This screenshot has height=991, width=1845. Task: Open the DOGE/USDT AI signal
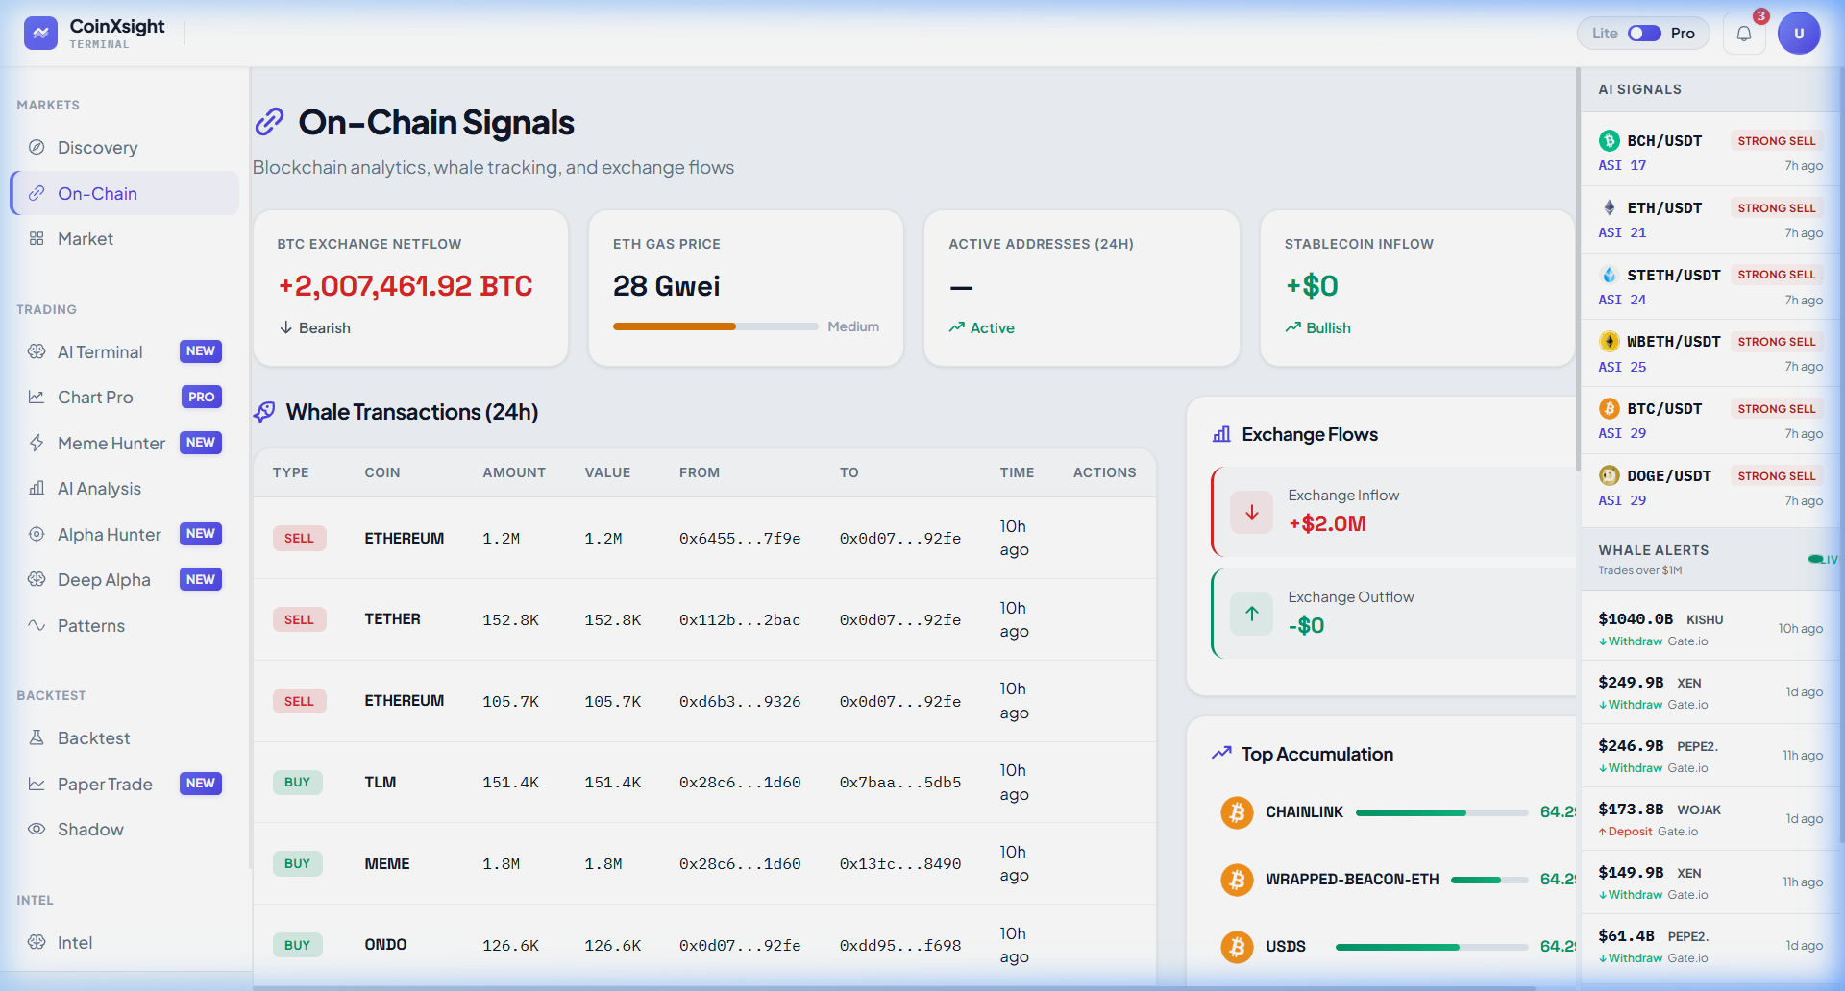[1710, 488]
